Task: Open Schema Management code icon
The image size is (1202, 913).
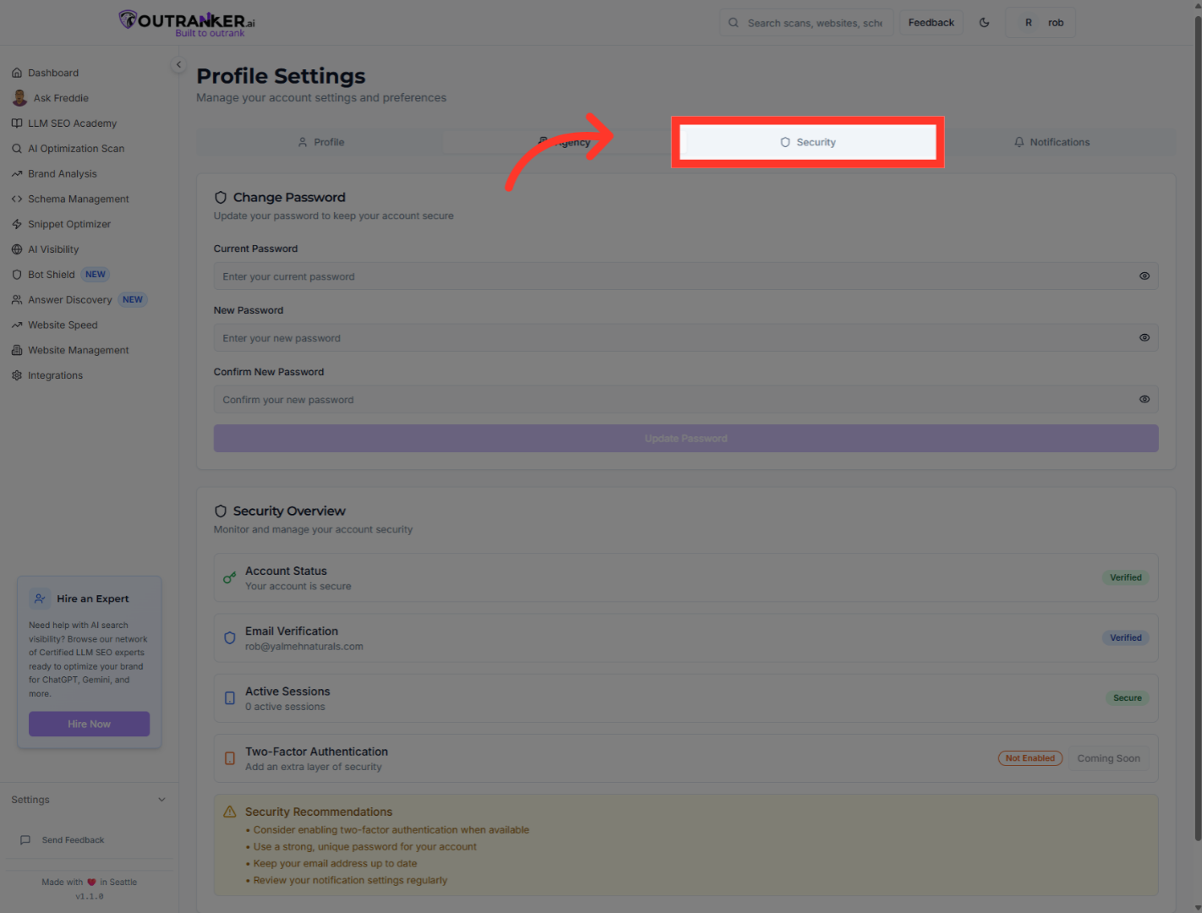Action: tap(17, 200)
